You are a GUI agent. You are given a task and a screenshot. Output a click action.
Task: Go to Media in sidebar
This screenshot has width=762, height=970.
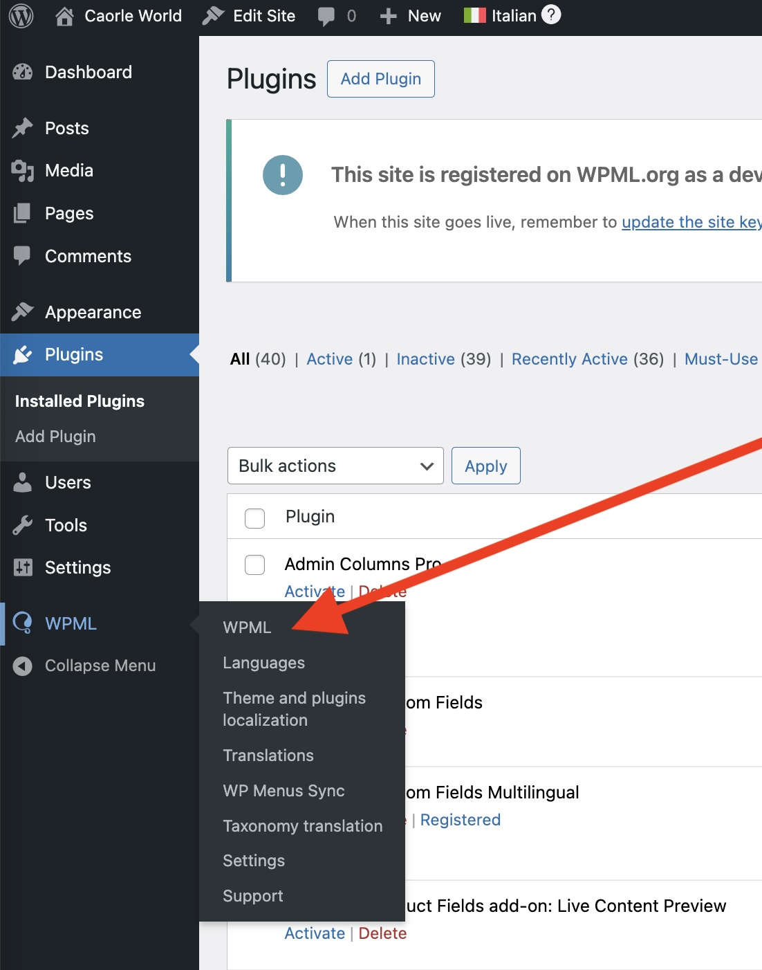tap(69, 170)
